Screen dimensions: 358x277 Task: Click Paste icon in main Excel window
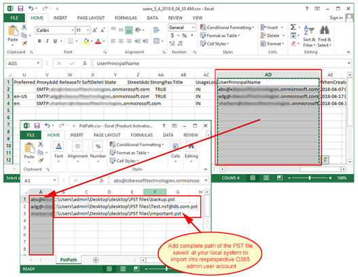pyautogui.click(x=13, y=31)
